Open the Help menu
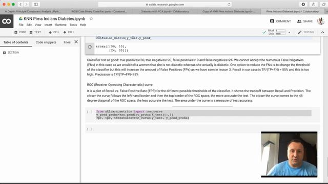Image resolution: width=328 pixels, height=184 pixels. click(83, 25)
